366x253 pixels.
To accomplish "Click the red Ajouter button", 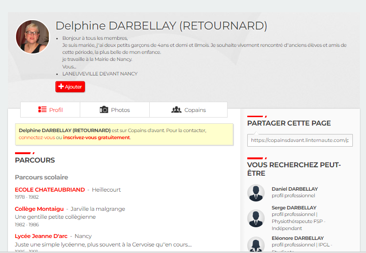I will click(x=70, y=87).
